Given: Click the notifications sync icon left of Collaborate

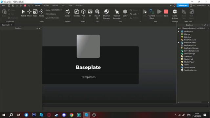Looking at the screenshot, I should pos(174,6).
